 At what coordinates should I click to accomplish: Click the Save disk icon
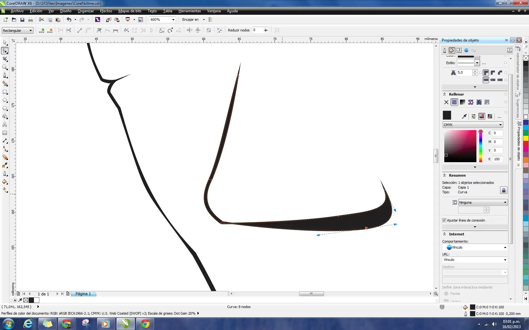[x=22, y=19]
